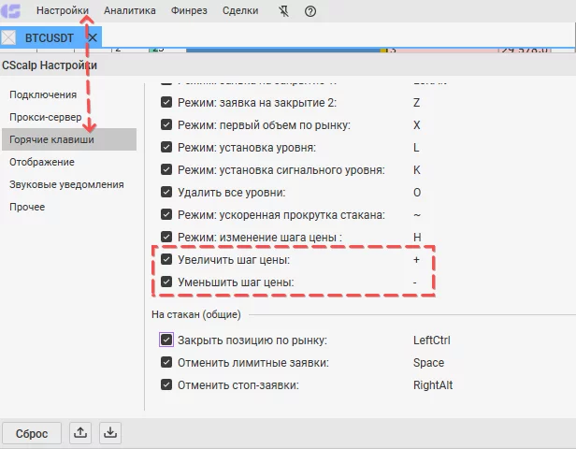This screenshot has width=576, height=449.
Task: Go to Прокси-сервер settings section
Action: (x=46, y=117)
